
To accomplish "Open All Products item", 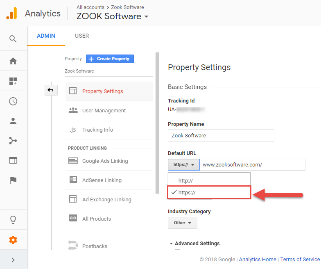I will [109, 219].
